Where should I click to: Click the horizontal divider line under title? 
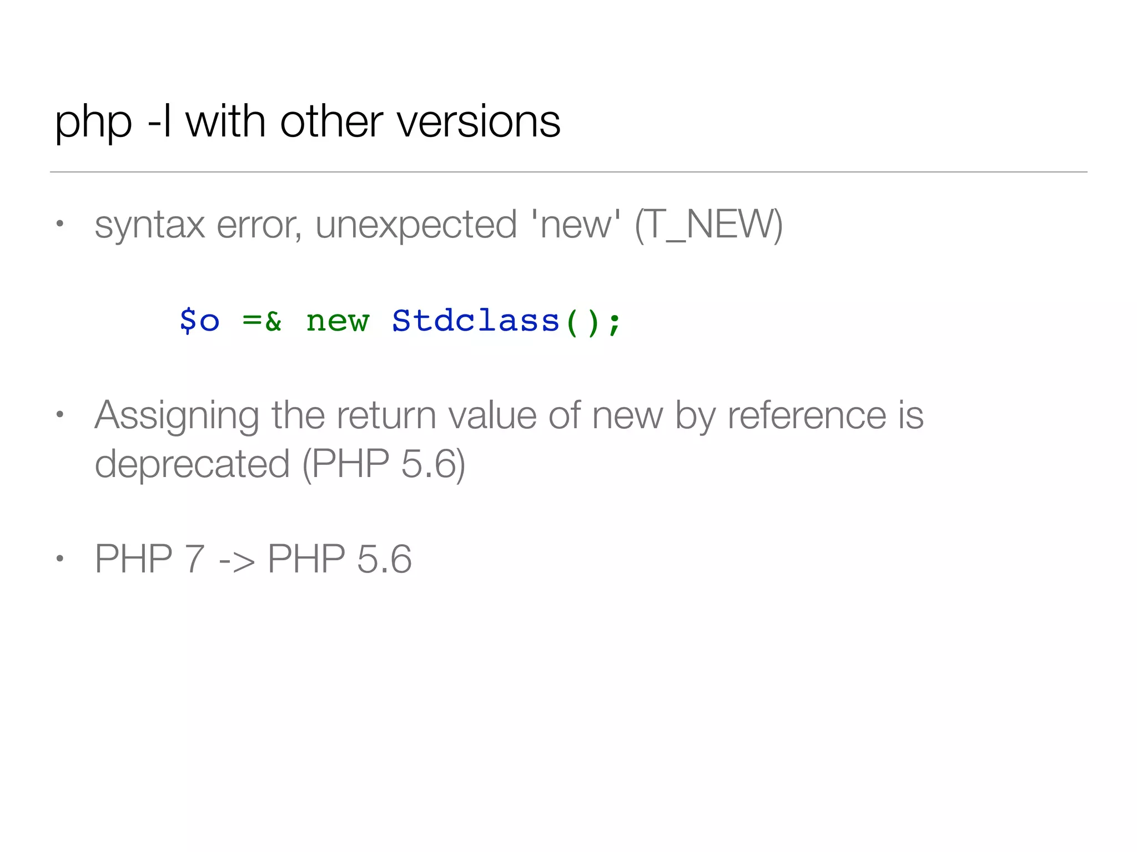[568, 172]
